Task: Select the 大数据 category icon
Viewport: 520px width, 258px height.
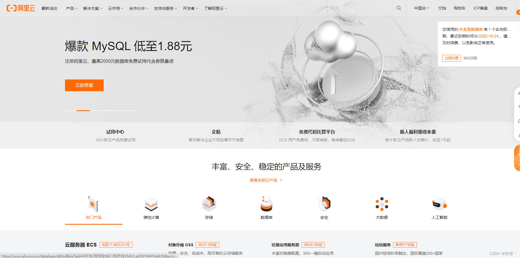Action: point(382,204)
